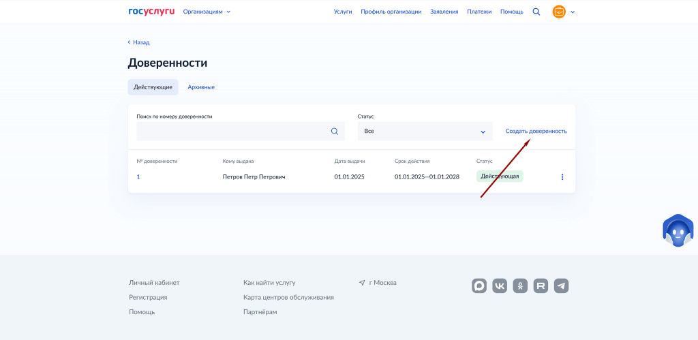Image resolution: width=698 pixels, height=340 pixels.
Task: Open the Платежи menu item
Action: pyautogui.click(x=479, y=12)
